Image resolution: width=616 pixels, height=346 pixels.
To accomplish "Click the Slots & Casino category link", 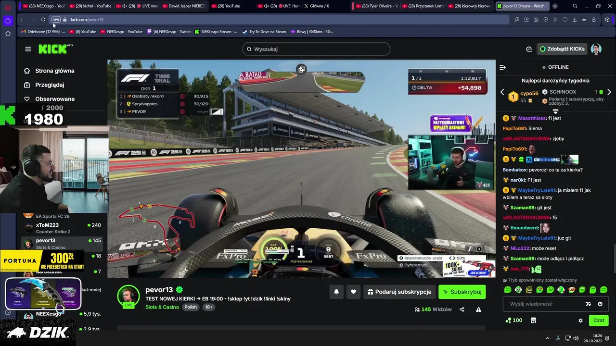I will (x=162, y=307).
